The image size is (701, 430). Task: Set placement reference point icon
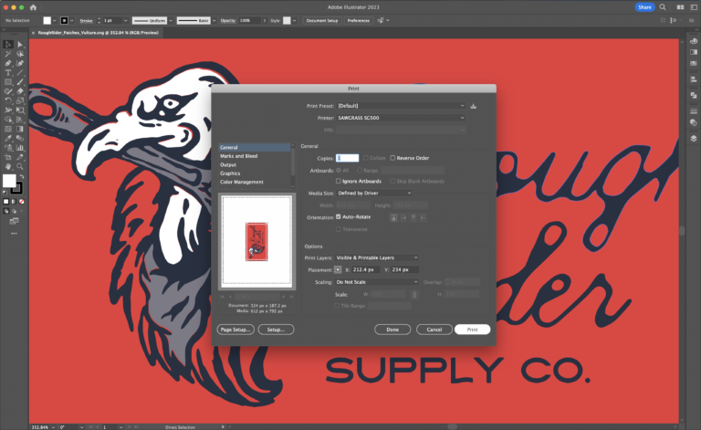click(x=338, y=269)
